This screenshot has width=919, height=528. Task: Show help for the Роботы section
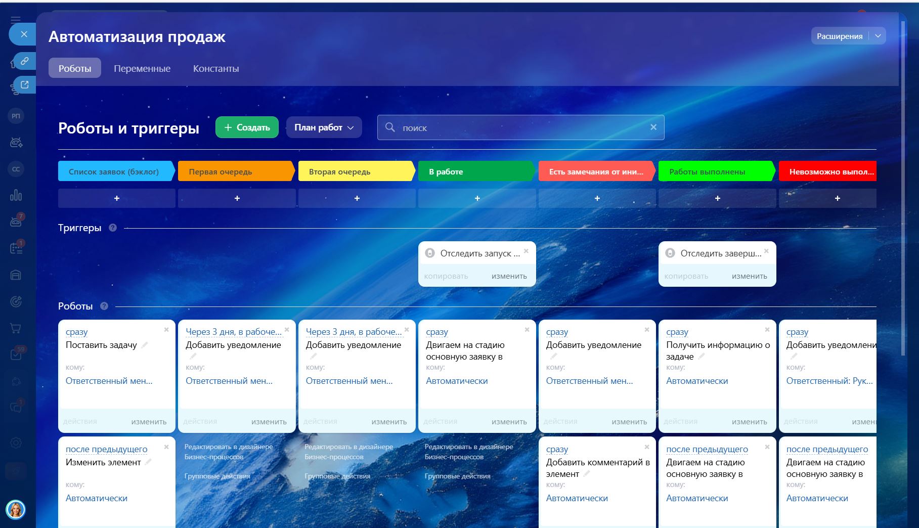(104, 306)
